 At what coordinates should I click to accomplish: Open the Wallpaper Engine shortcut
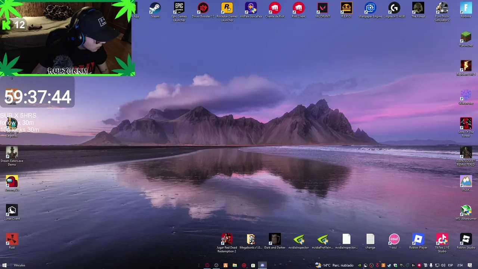pos(370,10)
